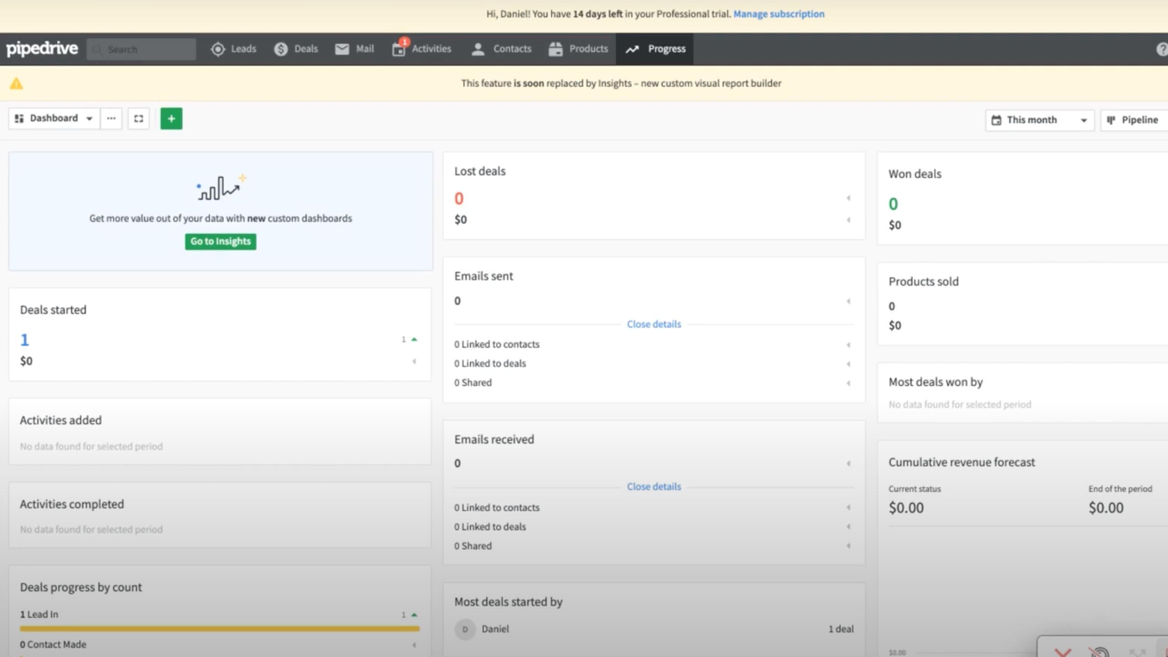Click the arrow beside Lost deals count

coord(849,198)
